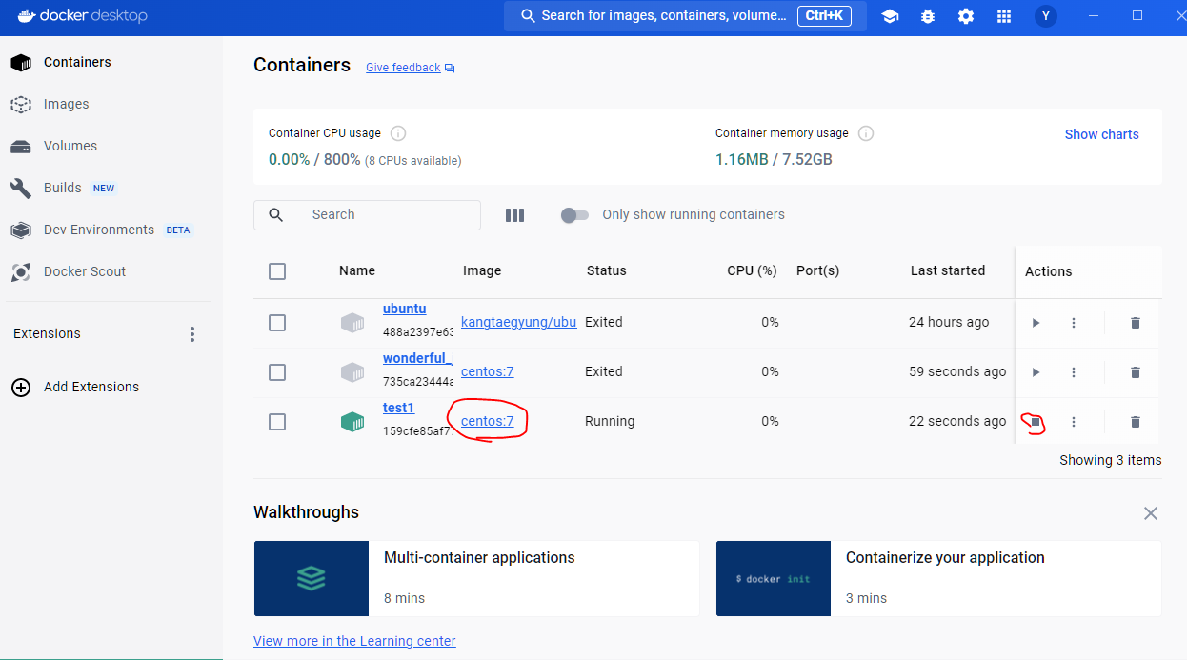Check the test1 container checkbox

(277, 422)
